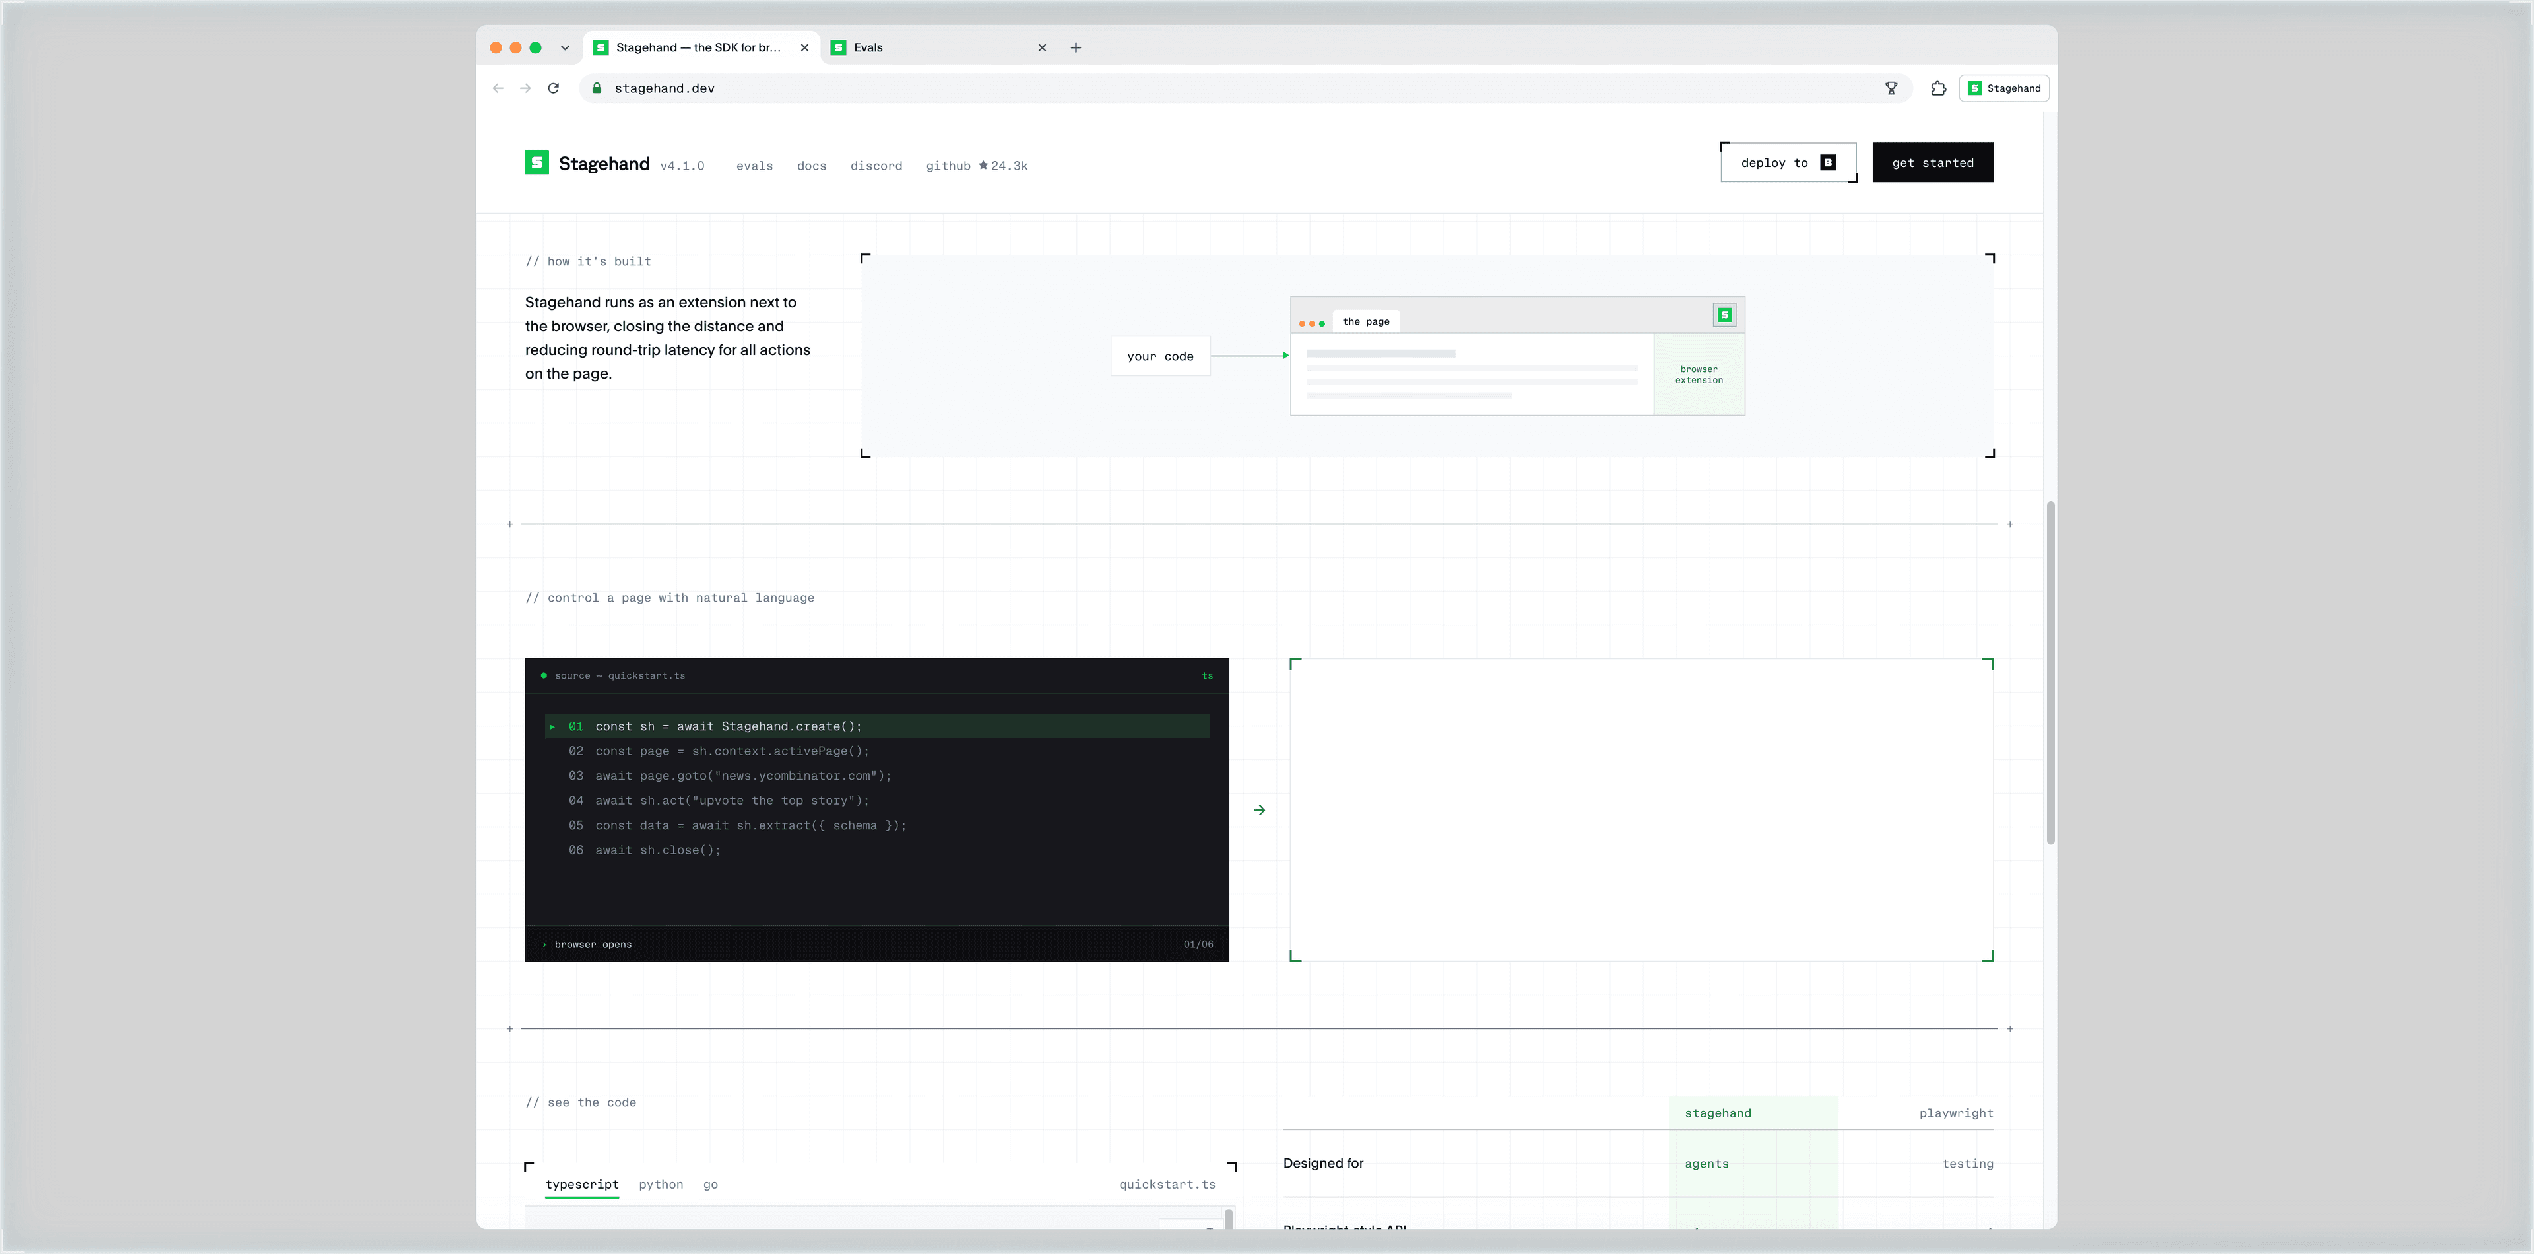This screenshot has height=1254, width=2534.
Task: Click the browser extension panel in diagram
Action: [x=1699, y=375]
